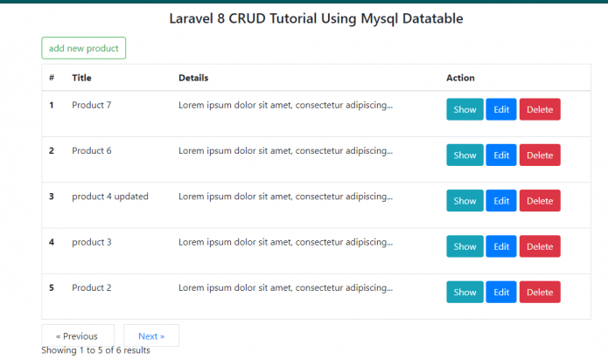Show details for Product 7

coord(465,109)
